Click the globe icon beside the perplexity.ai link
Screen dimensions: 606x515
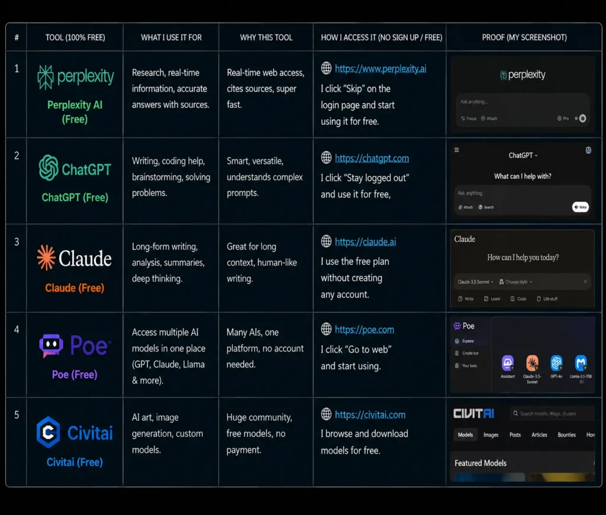[x=326, y=68]
